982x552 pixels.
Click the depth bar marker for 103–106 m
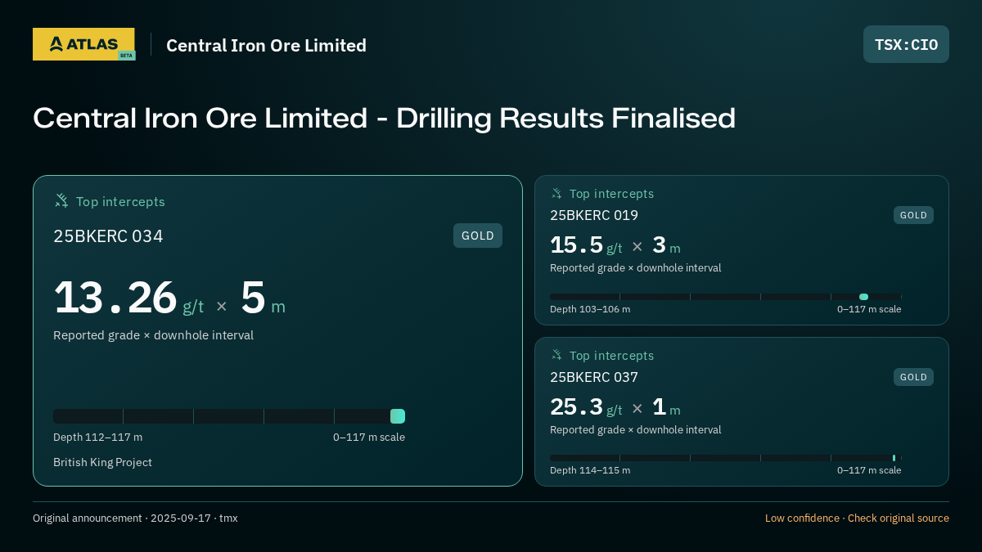point(863,297)
